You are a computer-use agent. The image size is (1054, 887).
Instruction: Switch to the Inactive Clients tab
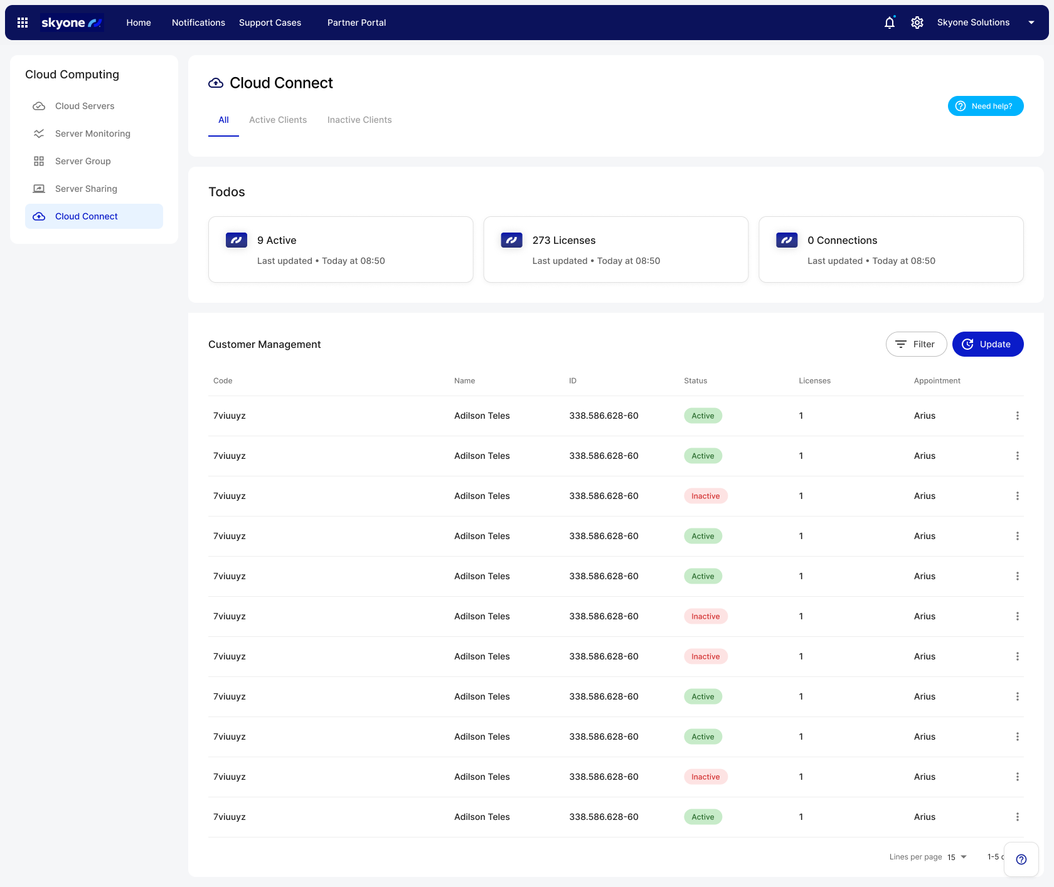coord(359,120)
